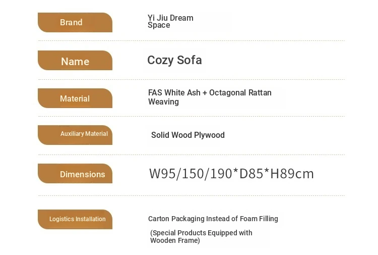Select Carton Packaging Instead of Foam Filling
378x255 pixels.
coord(213,219)
